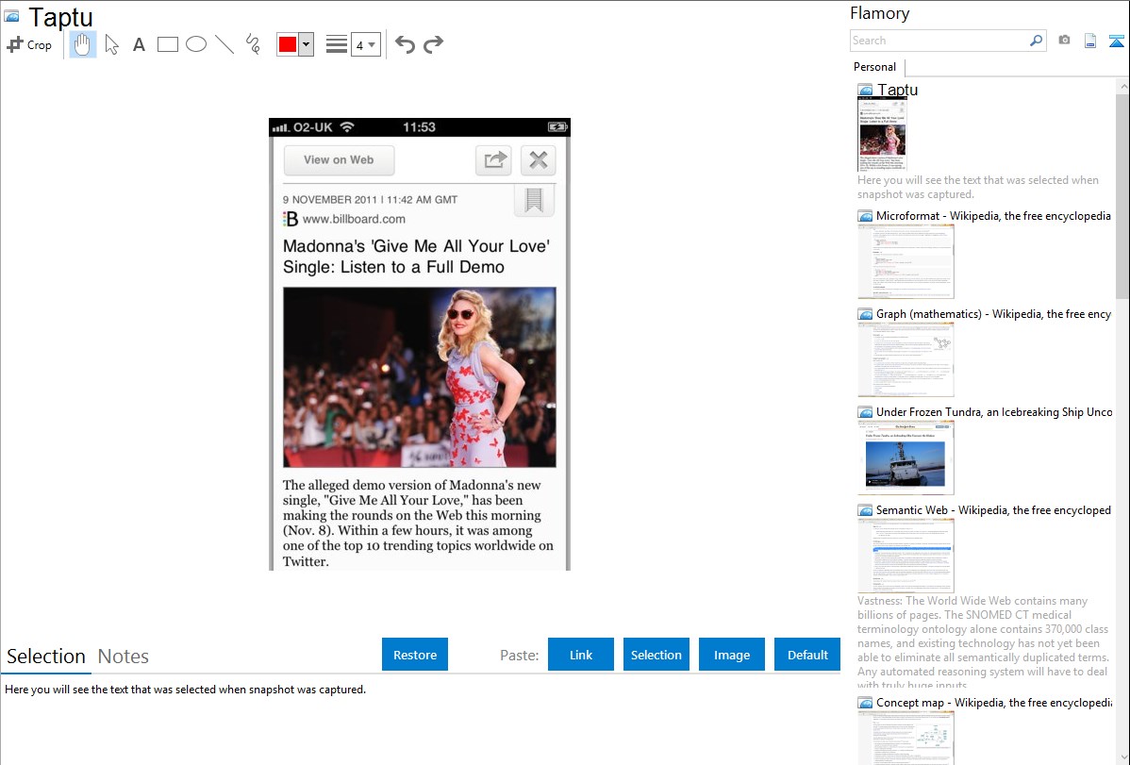The width and height of the screenshot is (1130, 765).
Task: Click the document page icon
Action: pos(1090,41)
